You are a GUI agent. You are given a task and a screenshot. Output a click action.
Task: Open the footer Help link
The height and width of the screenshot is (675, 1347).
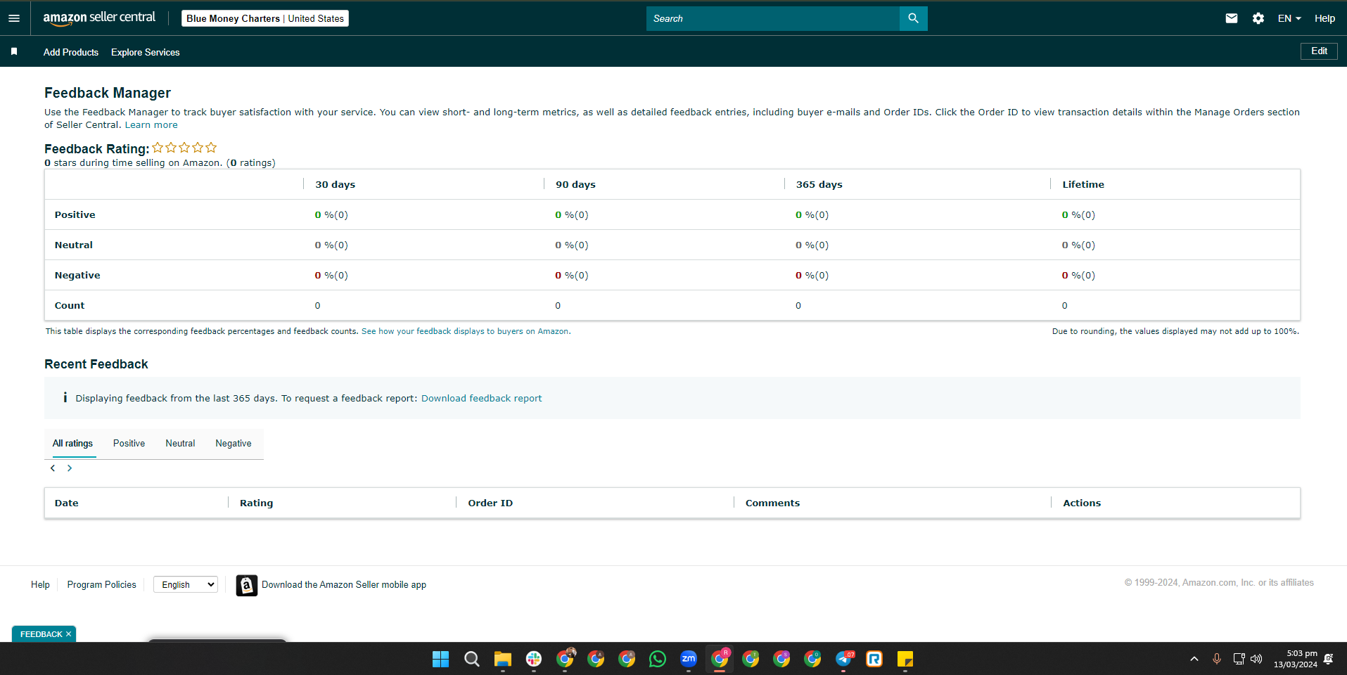(x=40, y=584)
